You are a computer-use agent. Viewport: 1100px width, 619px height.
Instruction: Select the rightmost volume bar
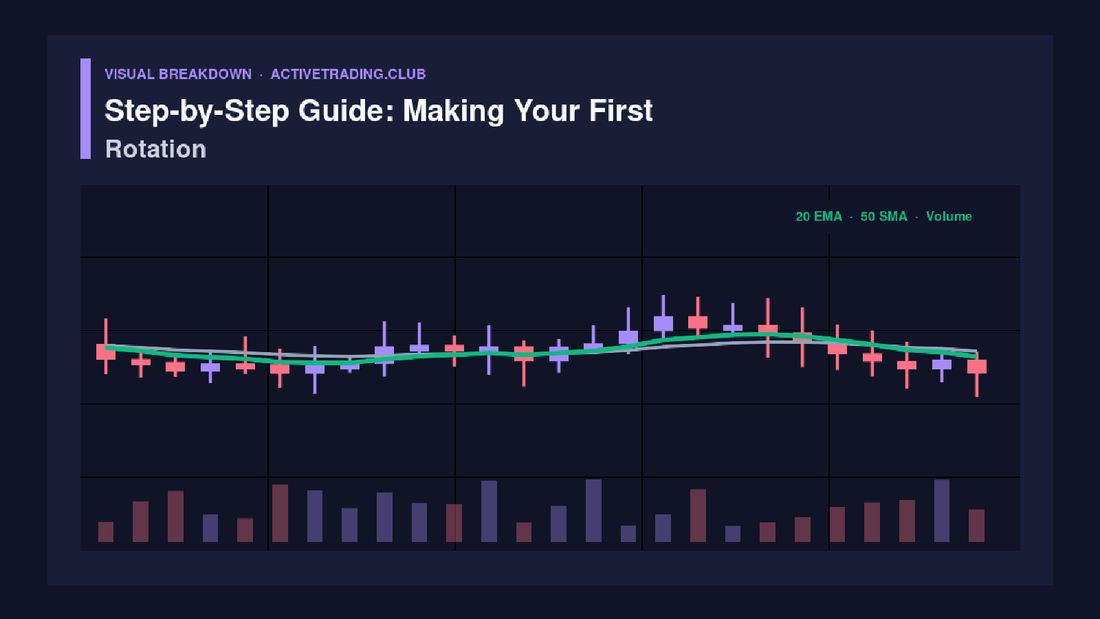[977, 525]
